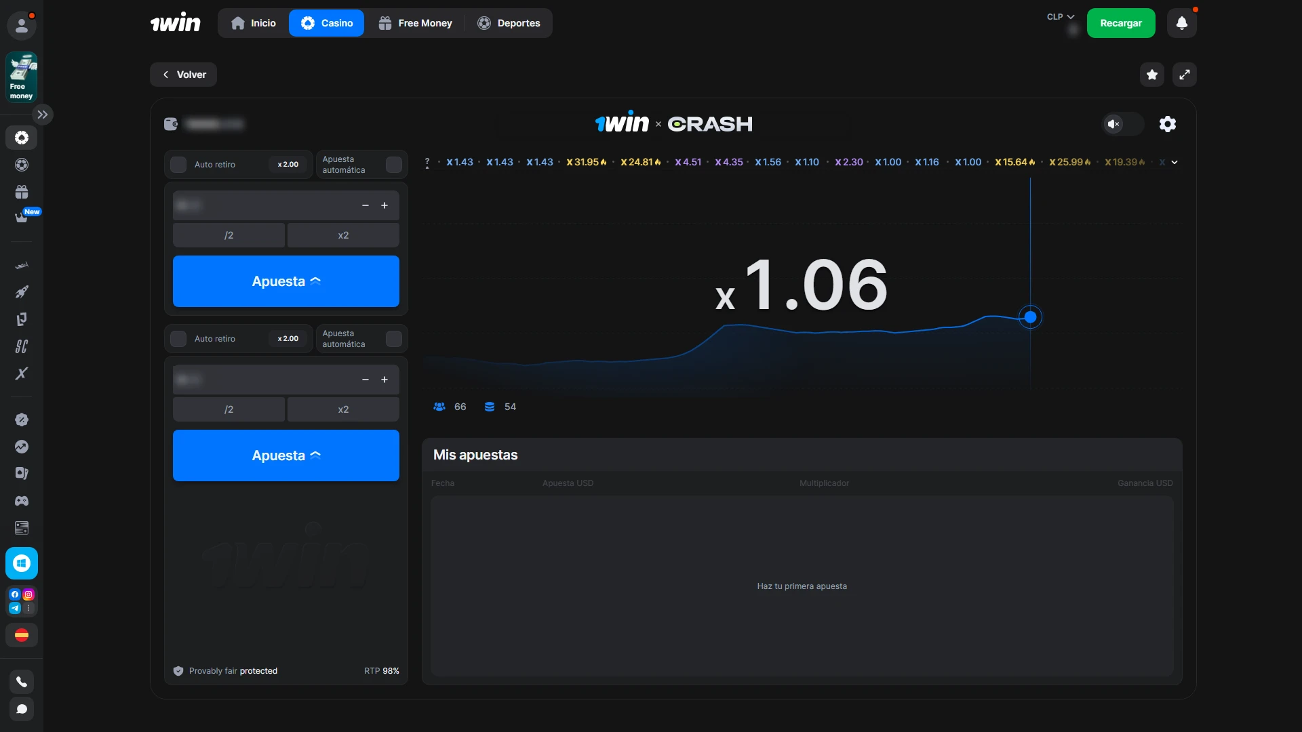The height and width of the screenshot is (732, 1302).
Task: Click the green Recargar button
Action: (1120, 23)
